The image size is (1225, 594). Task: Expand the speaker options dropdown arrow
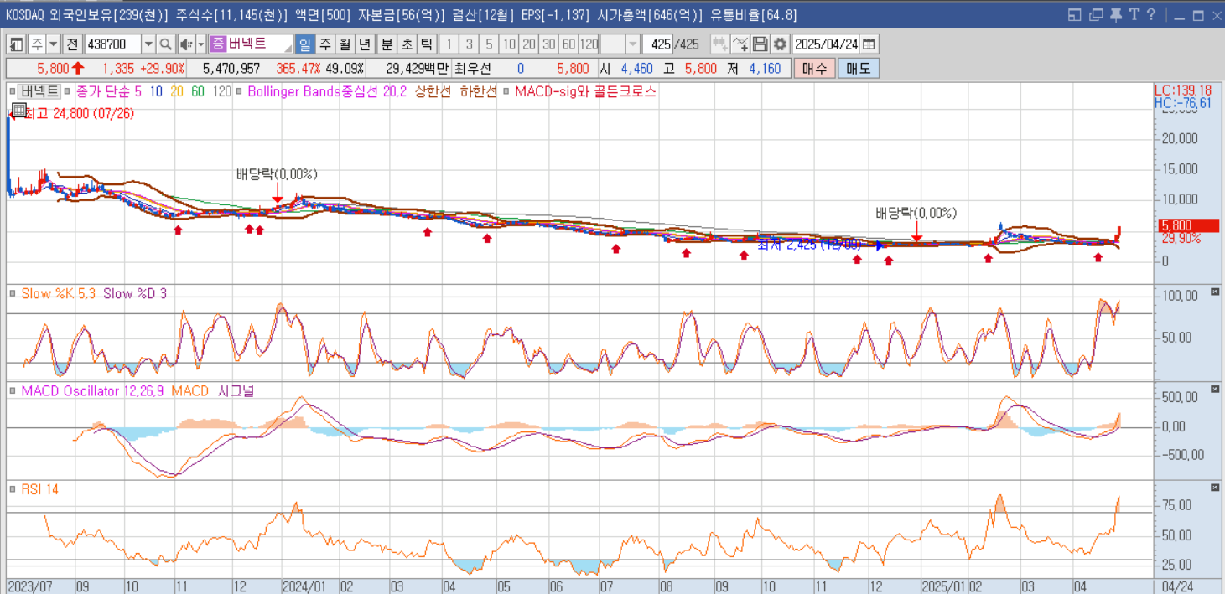point(201,44)
